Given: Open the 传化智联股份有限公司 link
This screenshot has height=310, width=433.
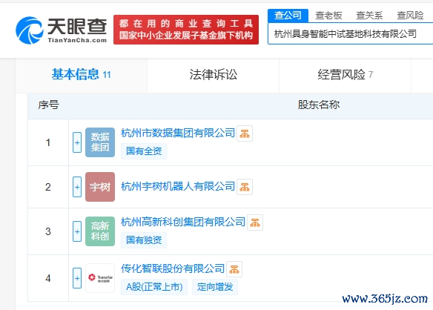Looking at the screenshot, I should pyautogui.click(x=173, y=268).
